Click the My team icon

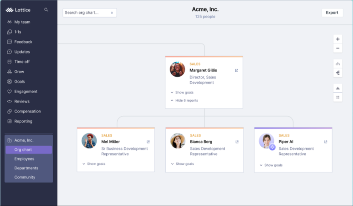[x=9, y=22]
